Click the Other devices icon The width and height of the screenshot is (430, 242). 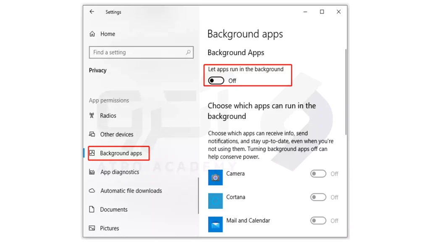tap(92, 134)
